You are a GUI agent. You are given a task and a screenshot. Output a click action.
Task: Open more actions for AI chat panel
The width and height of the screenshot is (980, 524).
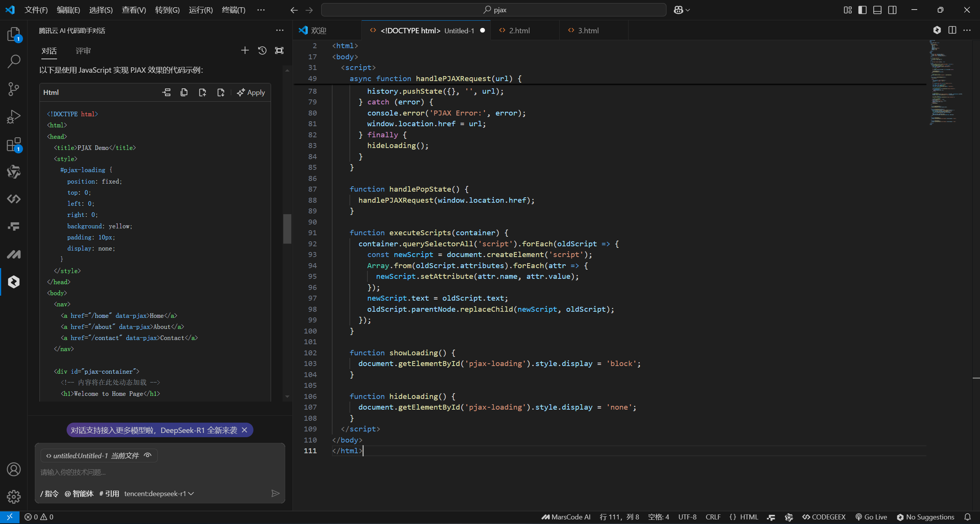click(280, 30)
